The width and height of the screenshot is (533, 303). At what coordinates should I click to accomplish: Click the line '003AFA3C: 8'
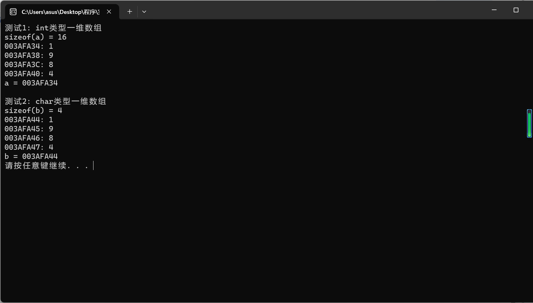(29, 65)
